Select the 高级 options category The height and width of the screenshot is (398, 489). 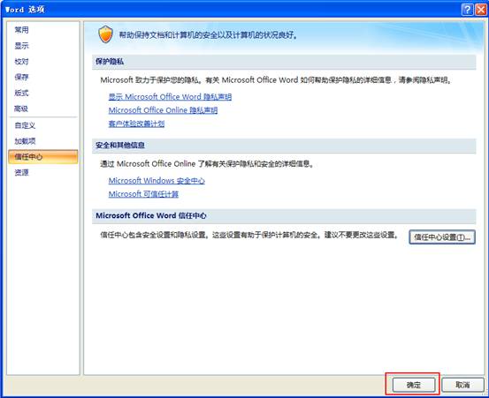click(x=21, y=109)
